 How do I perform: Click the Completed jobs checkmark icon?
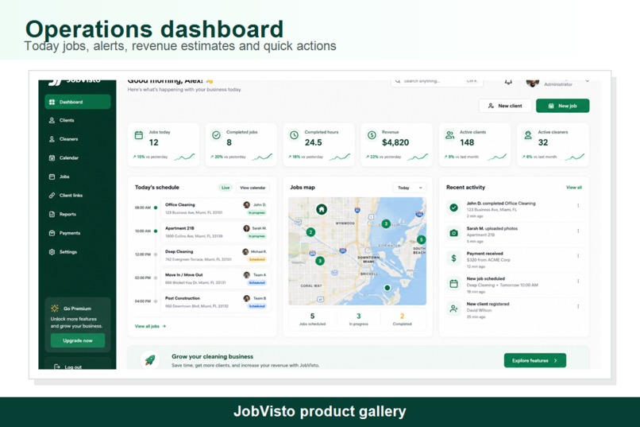coord(216,135)
